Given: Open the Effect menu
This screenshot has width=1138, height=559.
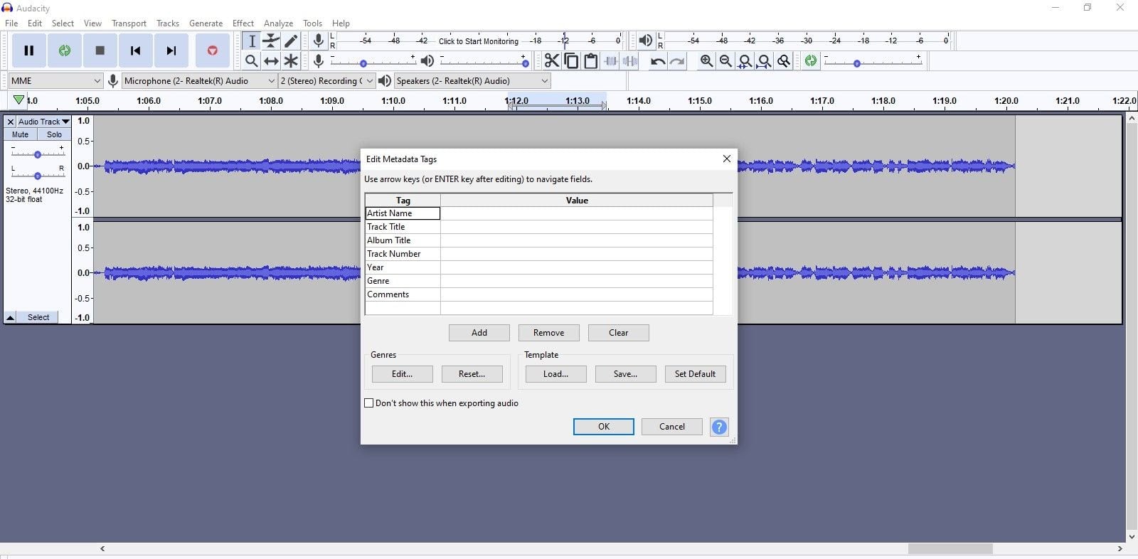Looking at the screenshot, I should tap(243, 23).
